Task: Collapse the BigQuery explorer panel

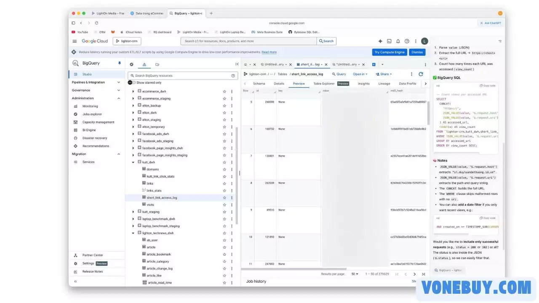Action: (x=237, y=64)
